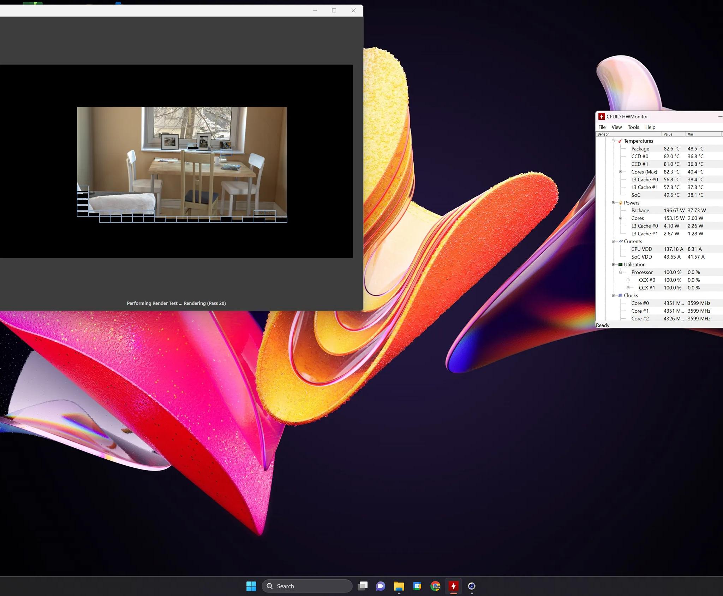The image size is (723, 596).
Task: Select the SoC VDD current row
Action: click(x=677, y=257)
